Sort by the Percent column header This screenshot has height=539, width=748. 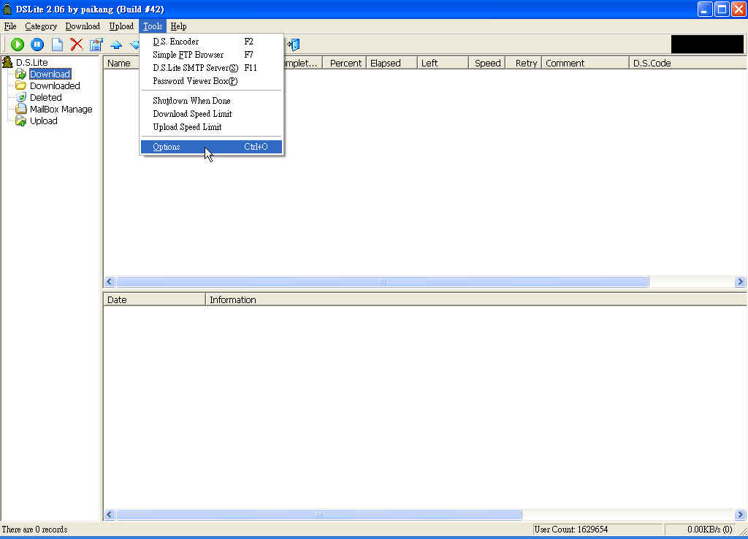(345, 63)
